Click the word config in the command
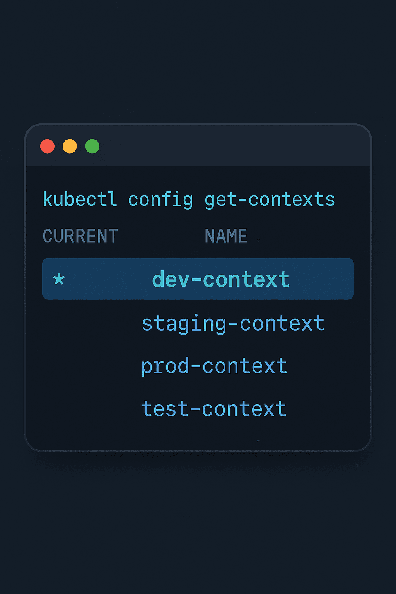This screenshot has width=396, height=594. (x=160, y=200)
